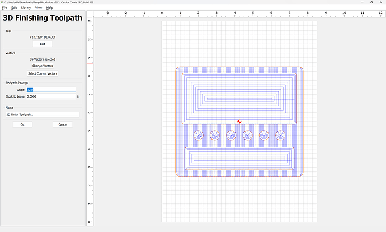Open the View menu
The height and width of the screenshot is (232, 386).
(38, 8)
